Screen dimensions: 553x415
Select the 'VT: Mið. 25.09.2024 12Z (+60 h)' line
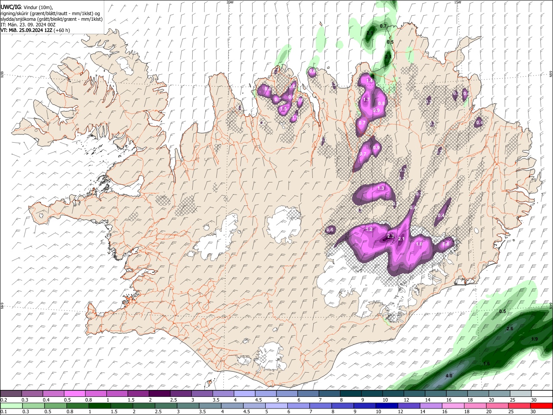(35, 30)
